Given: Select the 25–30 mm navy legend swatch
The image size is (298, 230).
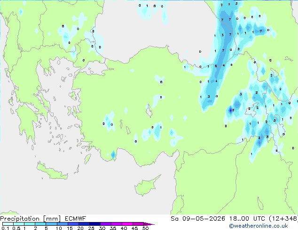Looking at the screenshot, I should 94,224.
